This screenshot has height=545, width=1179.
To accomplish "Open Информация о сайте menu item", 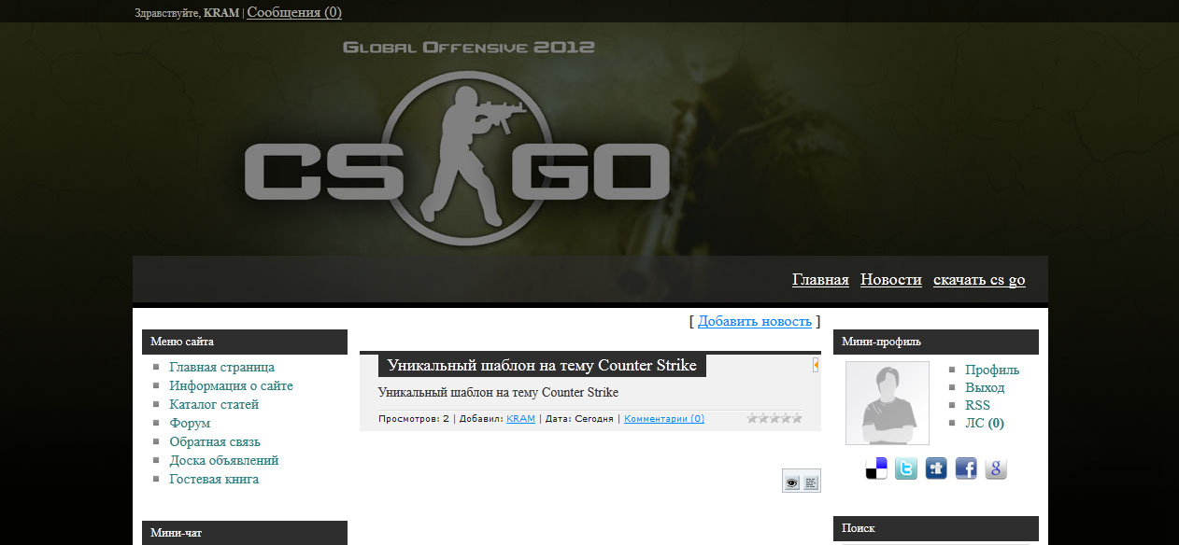I will coord(232,386).
